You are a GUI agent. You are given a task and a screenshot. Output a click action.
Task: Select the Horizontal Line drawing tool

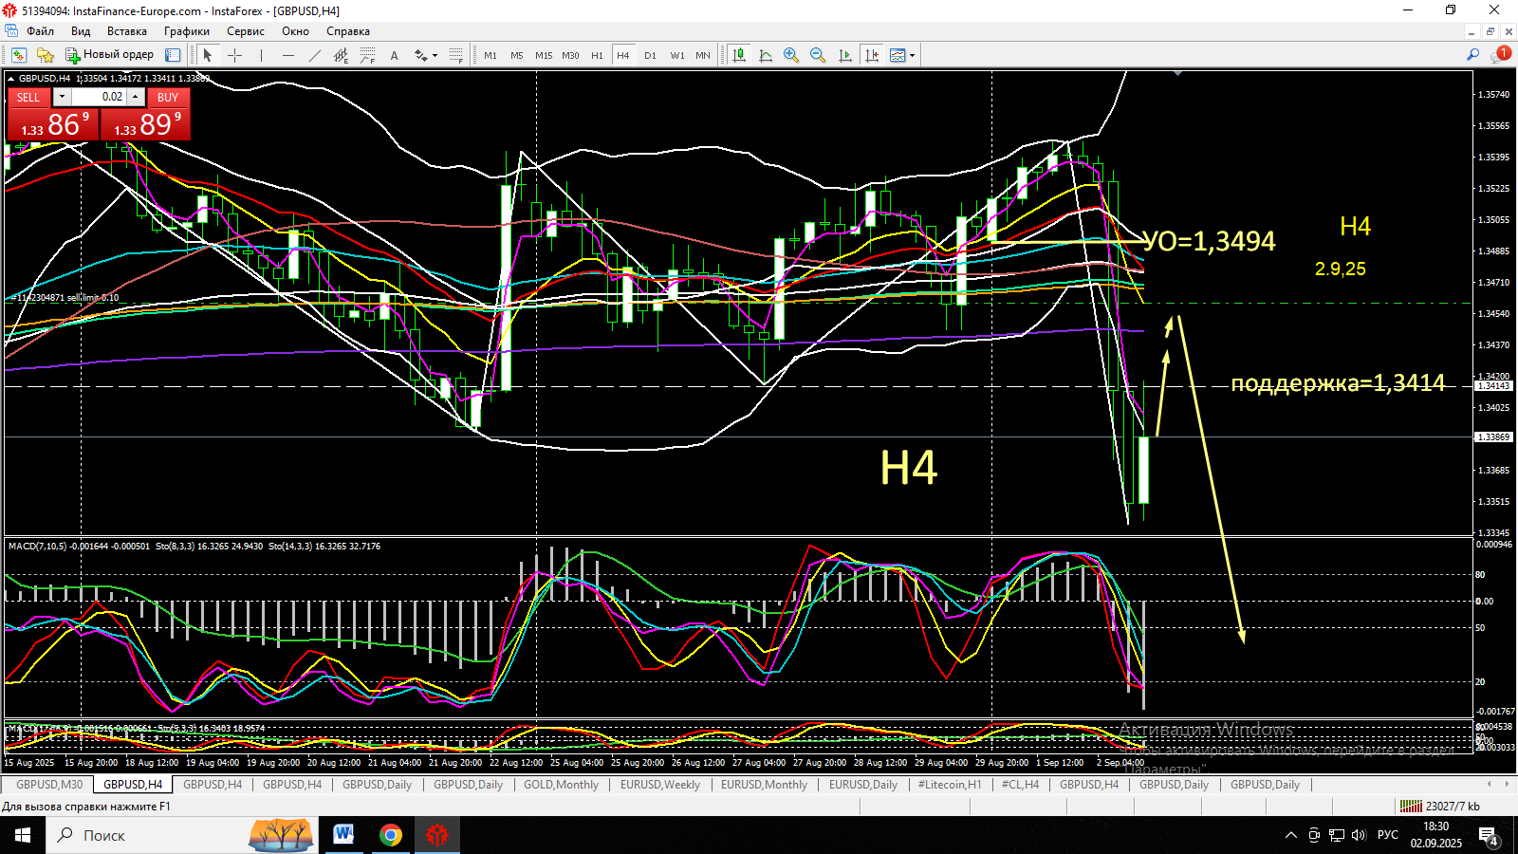click(287, 55)
